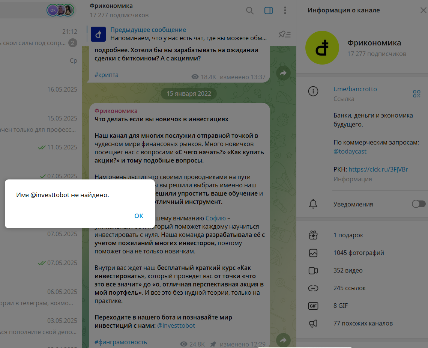Forward the #финграмотность post with arrow

pyautogui.click(x=283, y=340)
